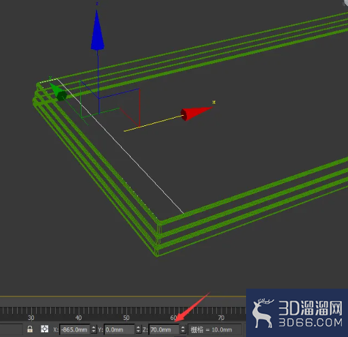Click the Y coordinate field showing 0.0mm

click(119, 330)
